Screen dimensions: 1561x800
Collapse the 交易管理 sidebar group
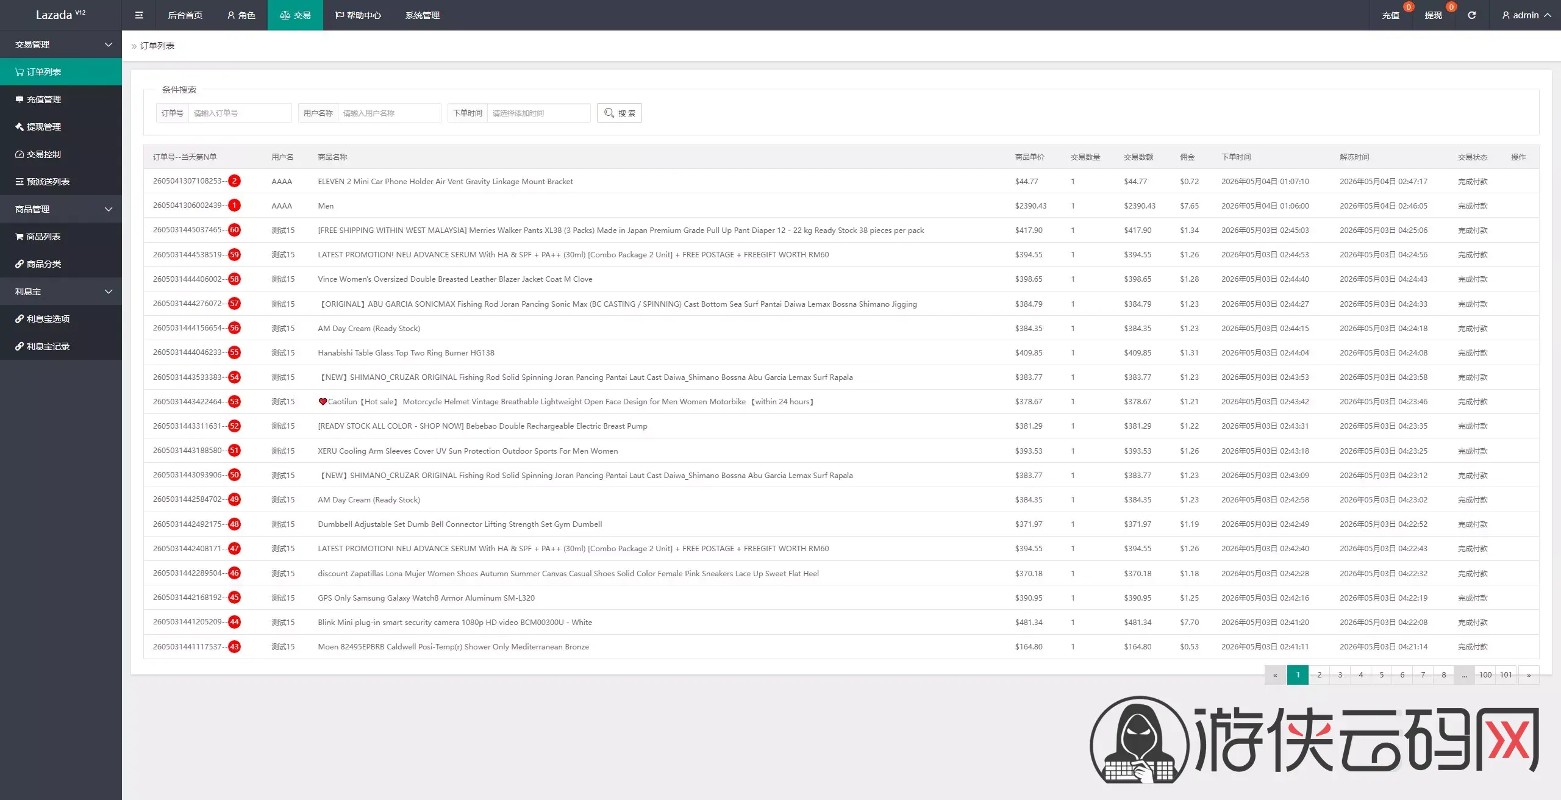coord(61,45)
